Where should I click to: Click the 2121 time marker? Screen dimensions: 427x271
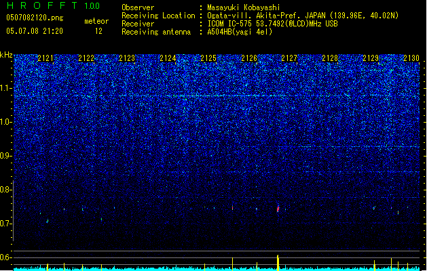coord(45,58)
